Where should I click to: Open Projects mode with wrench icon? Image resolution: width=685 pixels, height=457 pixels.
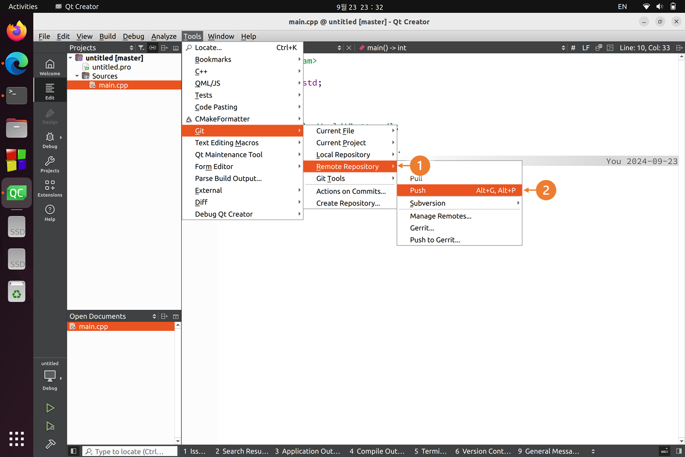(50, 164)
